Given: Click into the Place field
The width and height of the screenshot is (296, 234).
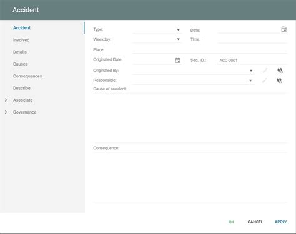Looking at the screenshot, I should 210,49.
